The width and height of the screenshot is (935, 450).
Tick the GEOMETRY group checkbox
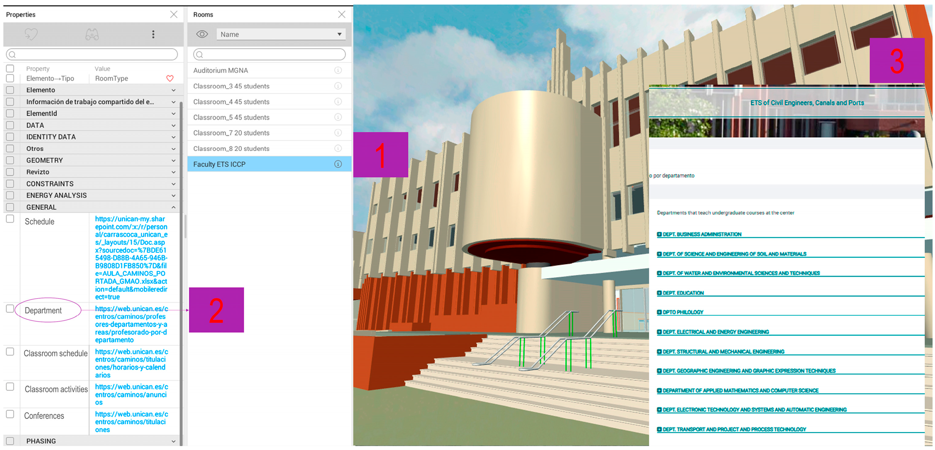click(x=10, y=160)
